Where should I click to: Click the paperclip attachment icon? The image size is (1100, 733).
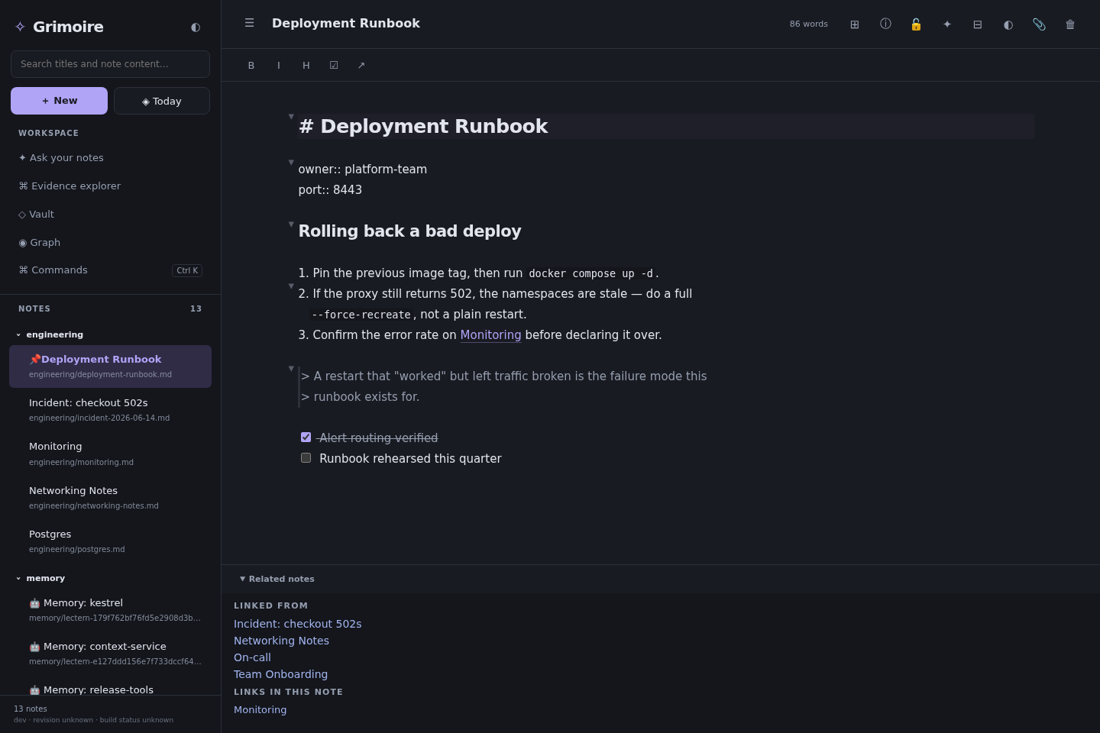1039,24
